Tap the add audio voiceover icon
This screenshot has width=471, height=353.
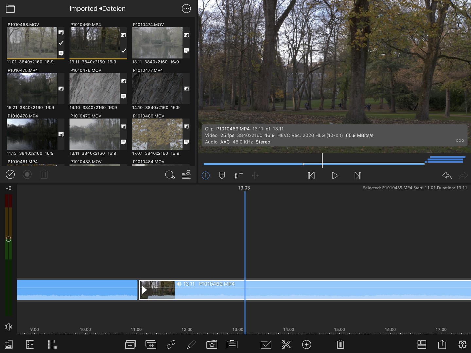point(238,176)
